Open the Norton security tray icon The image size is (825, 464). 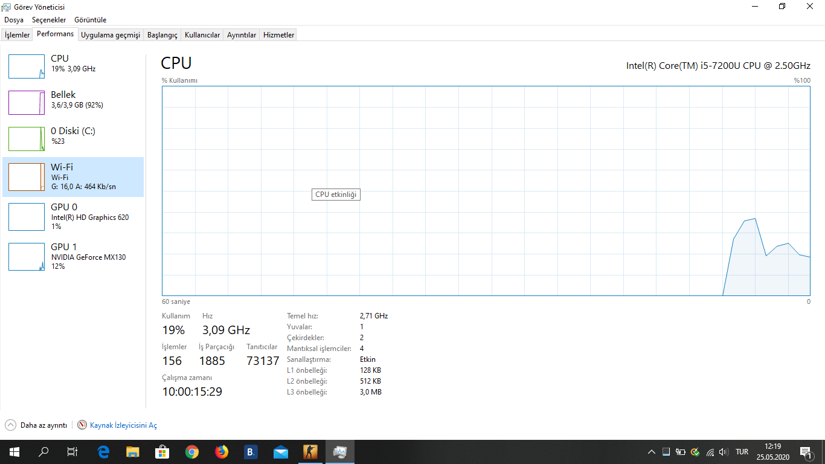pyautogui.click(x=695, y=452)
